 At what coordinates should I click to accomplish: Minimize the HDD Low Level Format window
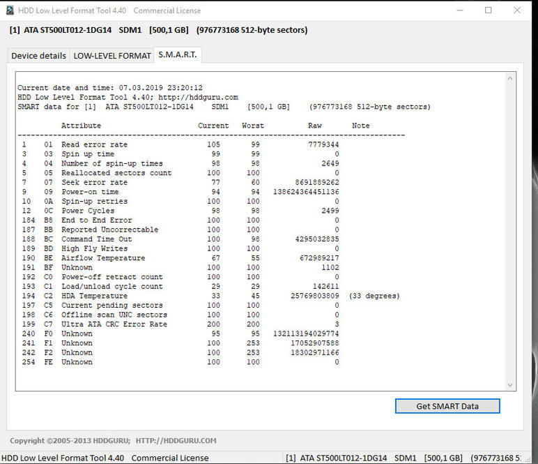click(460, 10)
